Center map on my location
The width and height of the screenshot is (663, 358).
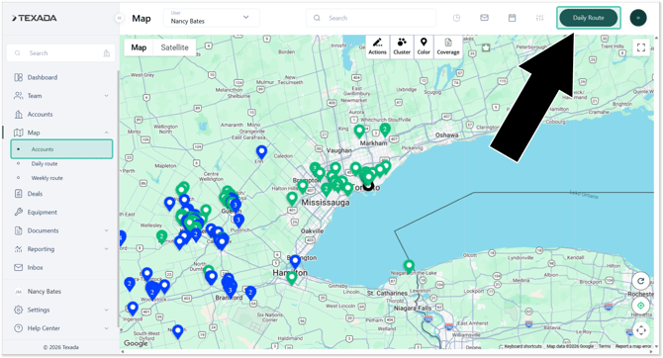coord(640,306)
